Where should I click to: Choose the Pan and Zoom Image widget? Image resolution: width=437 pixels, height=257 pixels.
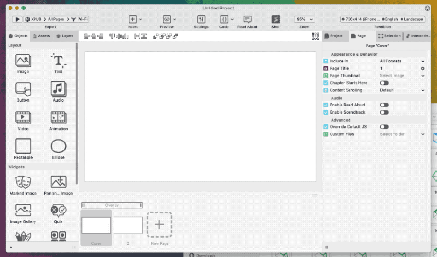point(58,185)
